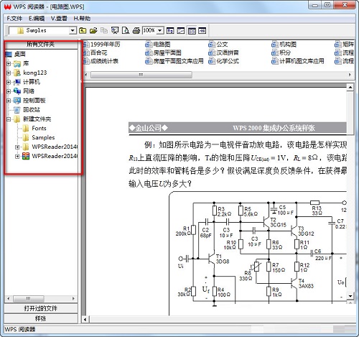Select 新建文件夹 folder in tree
This screenshot has height=337, width=359.
(x=37, y=119)
